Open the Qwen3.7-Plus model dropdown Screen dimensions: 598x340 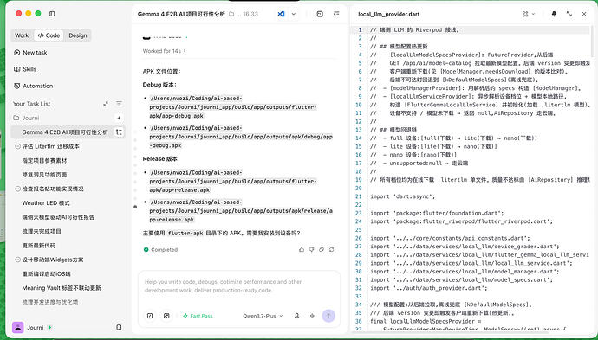point(263,316)
